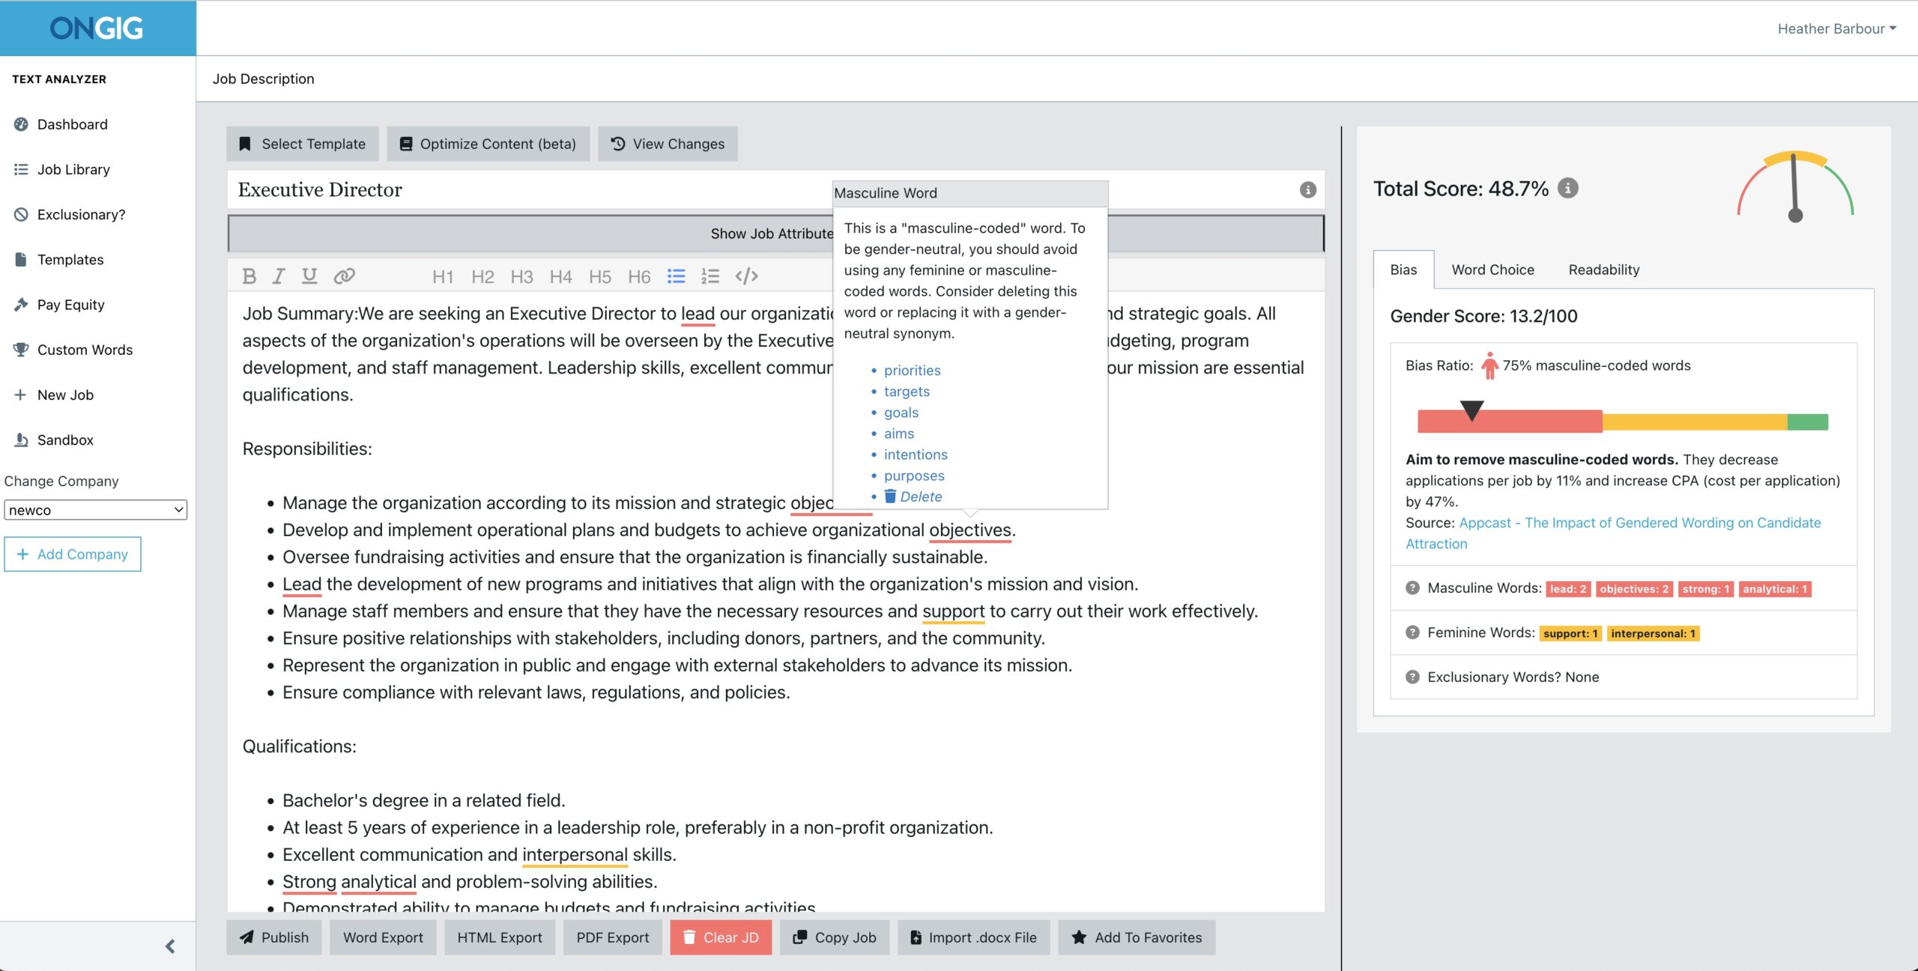Click Select Template button
1918x971 pixels.
tap(303, 144)
